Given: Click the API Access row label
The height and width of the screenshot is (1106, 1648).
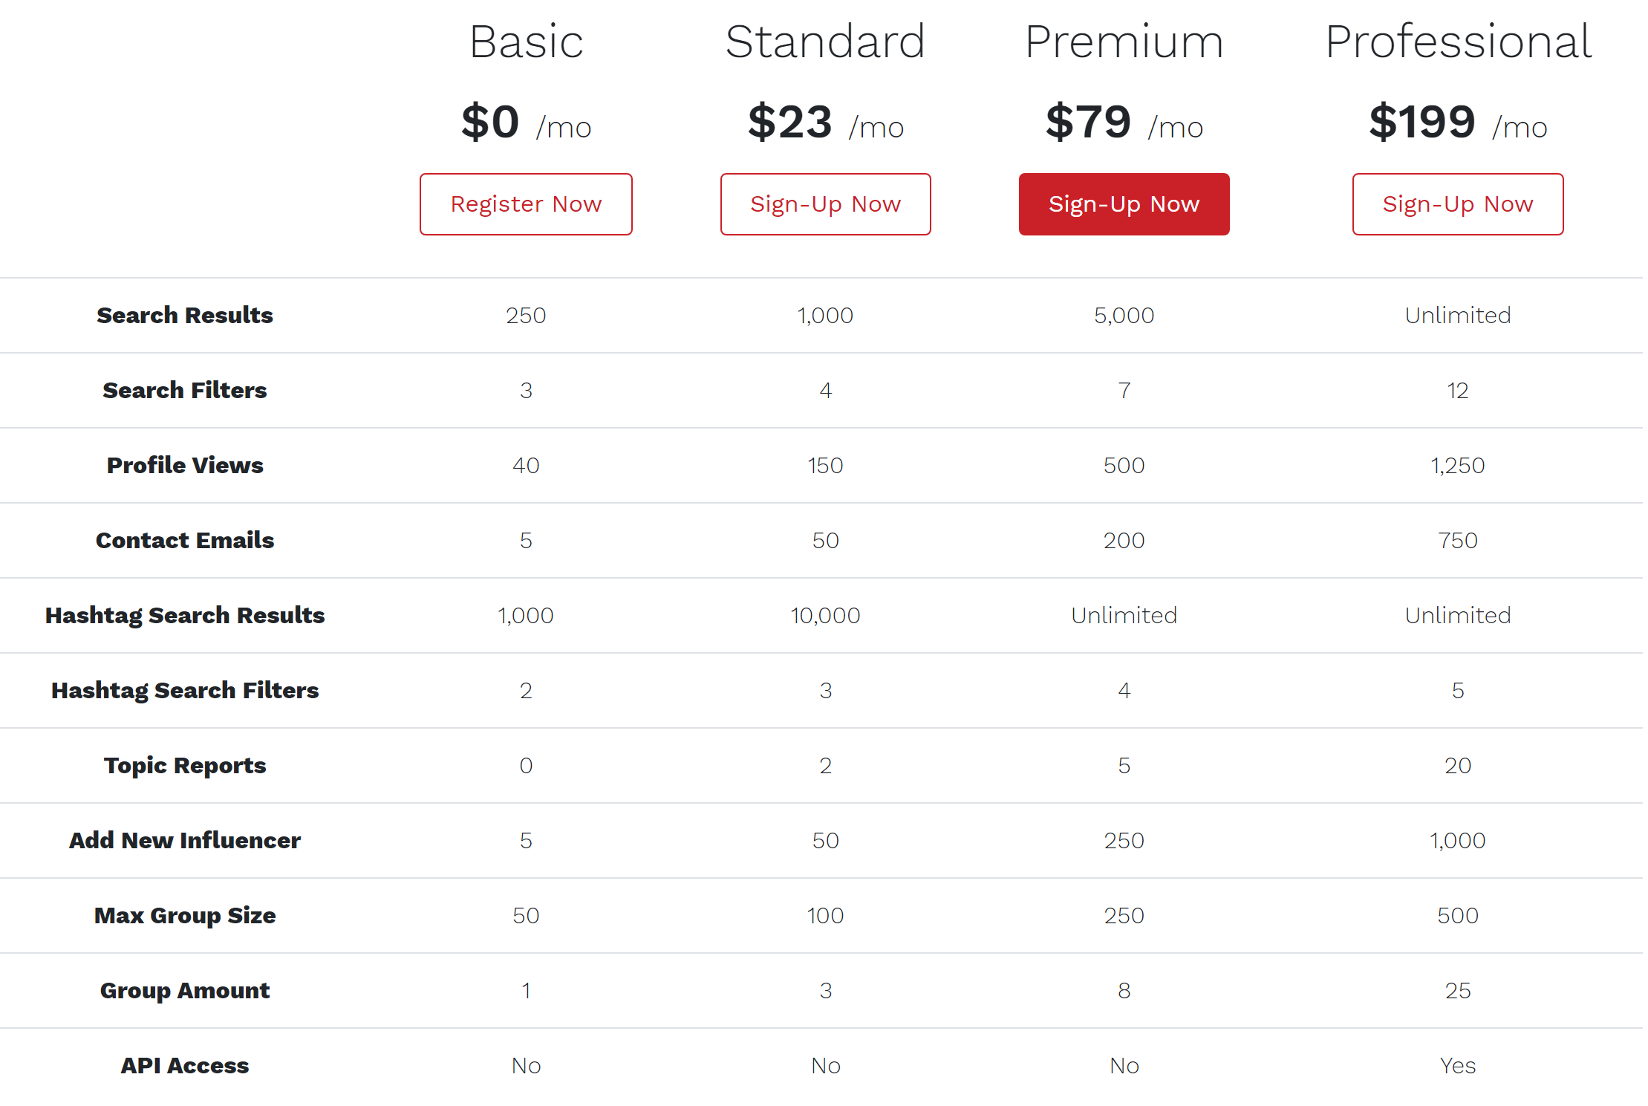Looking at the screenshot, I should [x=185, y=1065].
